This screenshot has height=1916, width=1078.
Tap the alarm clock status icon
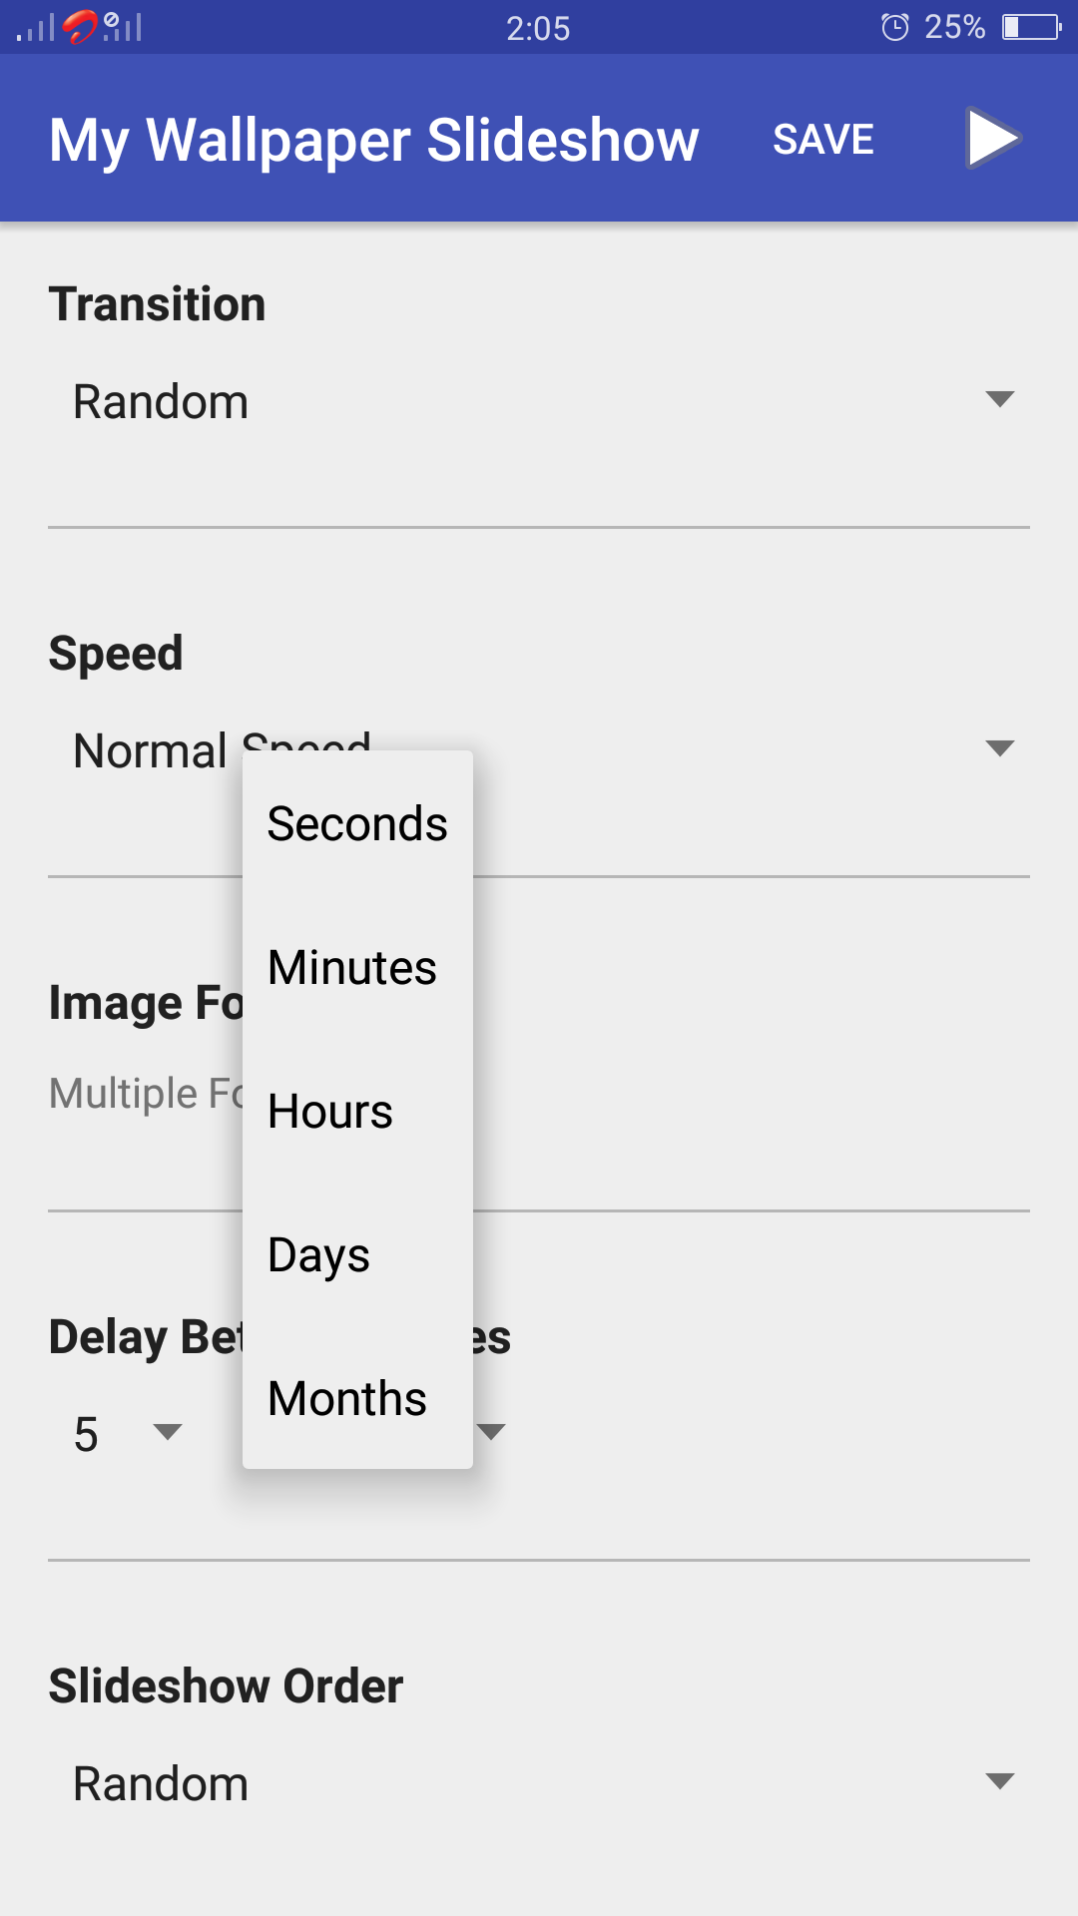coord(895,27)
